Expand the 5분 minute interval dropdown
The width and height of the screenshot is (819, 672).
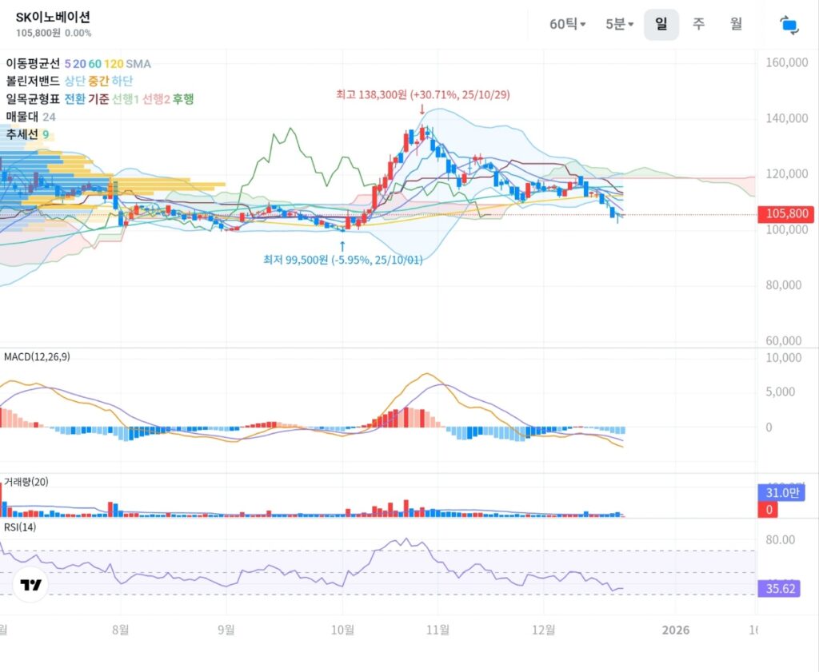pos(619,24)
